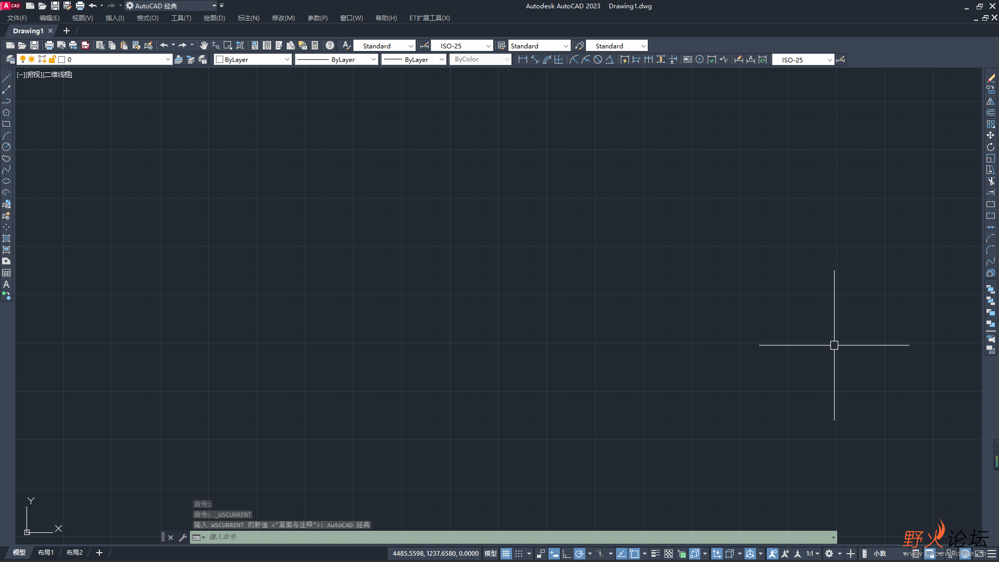Click the Help question mark icon

tap(329, 46)
